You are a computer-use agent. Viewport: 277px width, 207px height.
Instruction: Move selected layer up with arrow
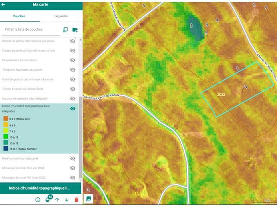57,200
